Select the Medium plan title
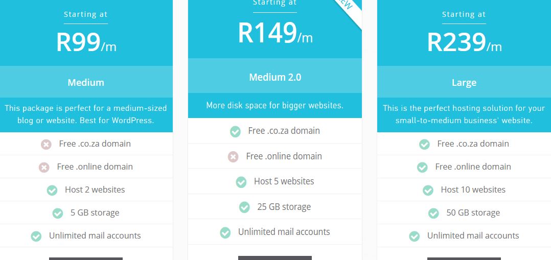The height and width of the screenshot is (260, 551). pyautogui.click(x=86, y=83)
